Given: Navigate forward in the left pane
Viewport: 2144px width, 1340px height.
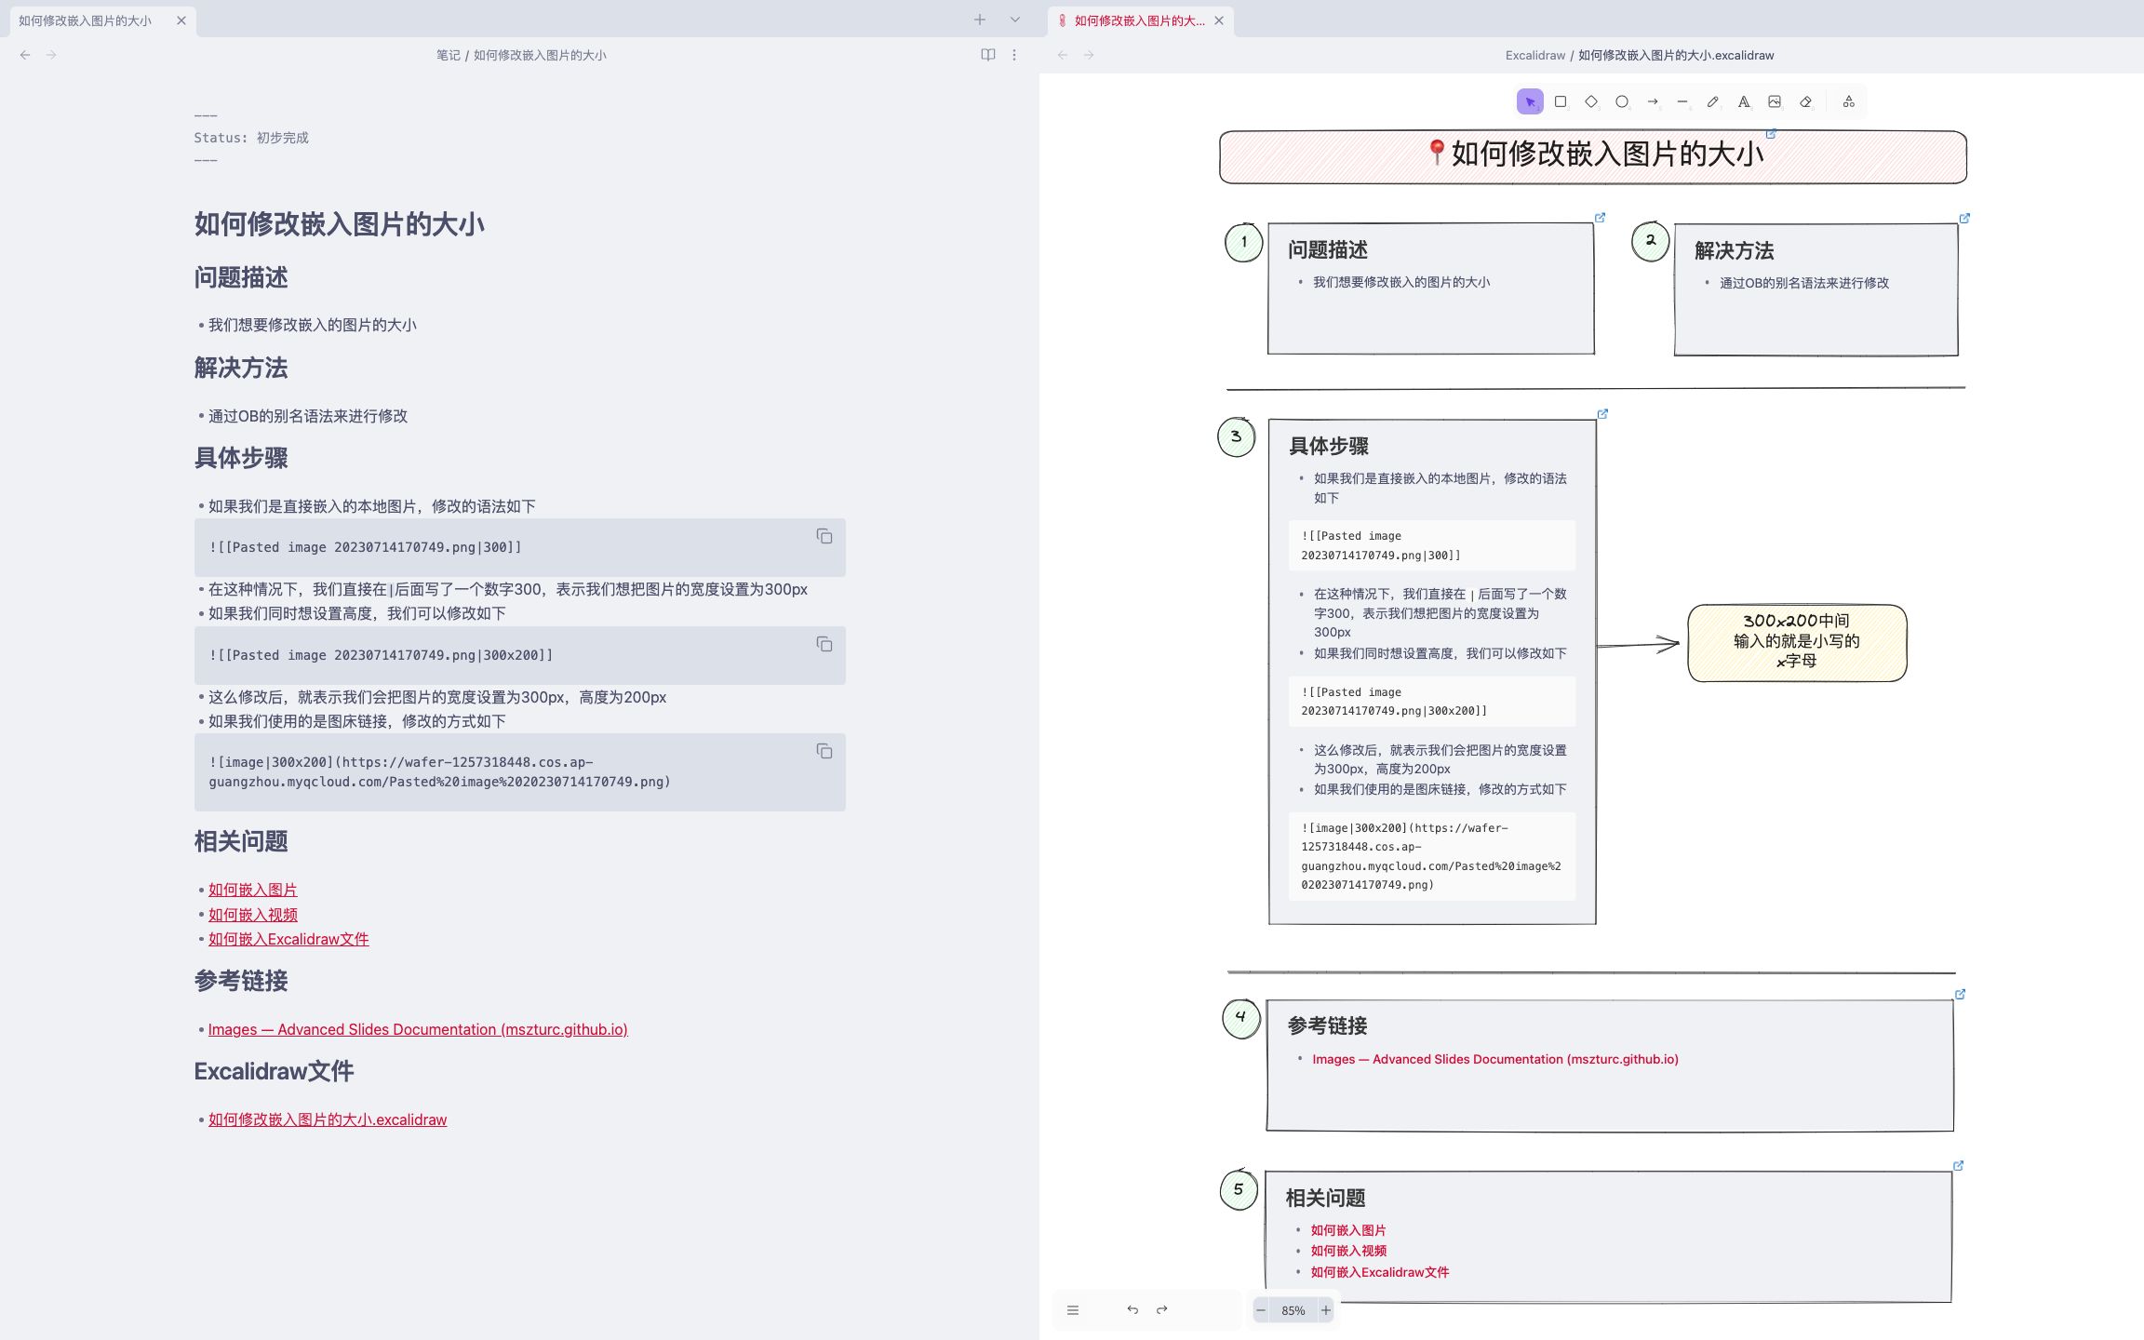Looking at the screenshot, I should (51, 55).
